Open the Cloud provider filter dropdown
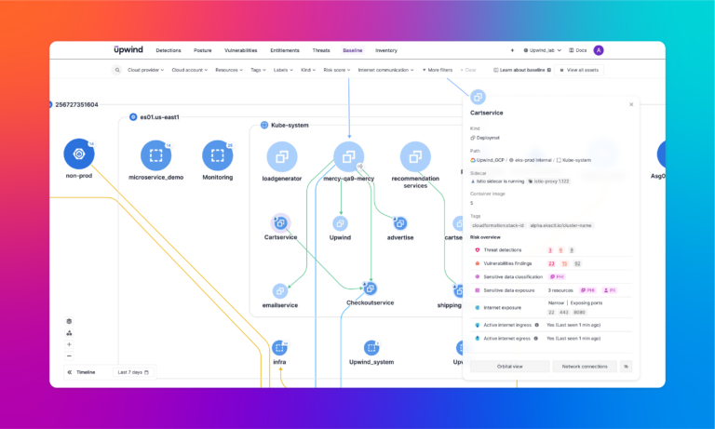Screen dimensions: 715x429 145,70
